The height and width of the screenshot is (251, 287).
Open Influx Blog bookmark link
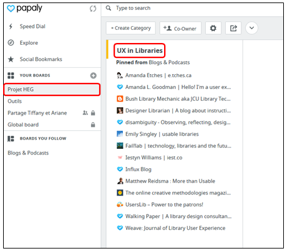139,169
